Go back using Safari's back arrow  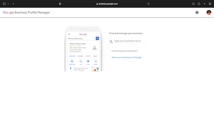(13, 4)
